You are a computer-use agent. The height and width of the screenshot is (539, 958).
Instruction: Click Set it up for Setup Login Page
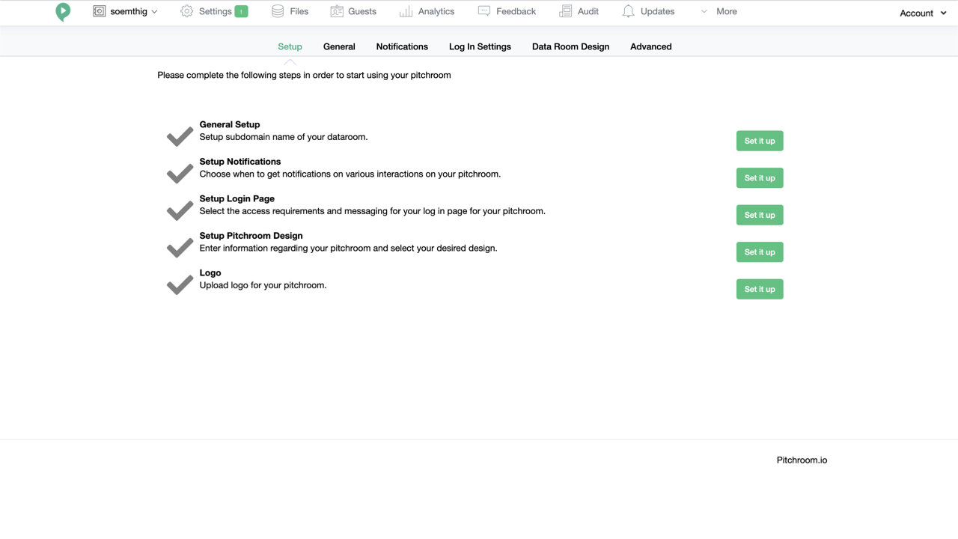coord(760,215)
